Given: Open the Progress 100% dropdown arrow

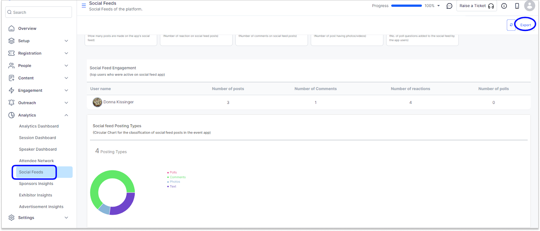Looking at the screenshot, I should 439,6.
